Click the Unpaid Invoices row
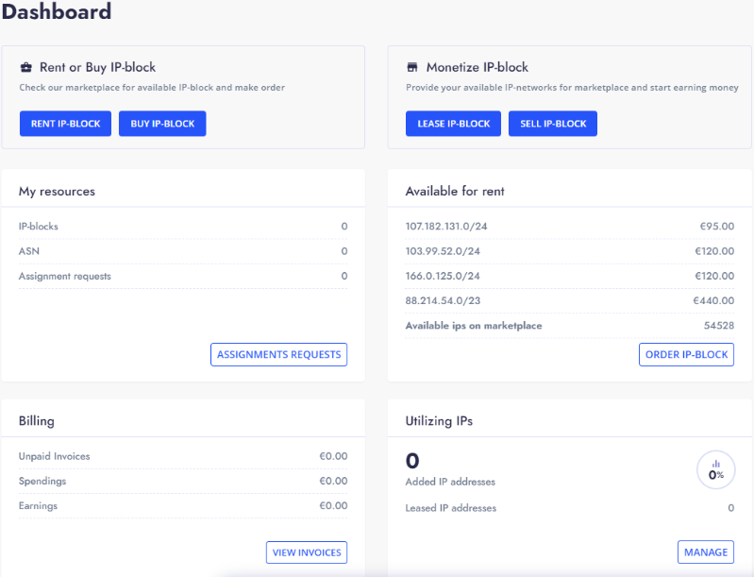 point(182,456)
